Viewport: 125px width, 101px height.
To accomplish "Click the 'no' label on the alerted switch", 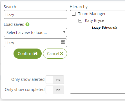I will point(58,80).
